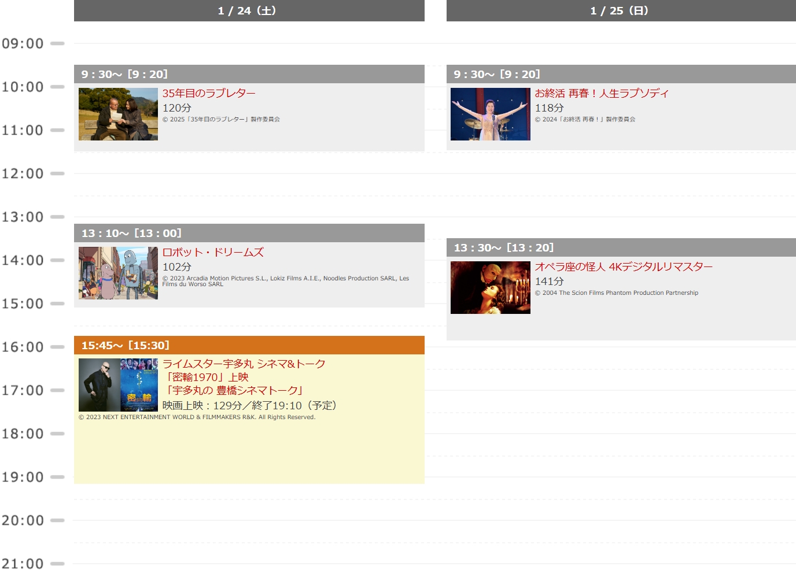Open オペラ座の怪人 4Kデジタルリマスター link
This screenshot has width=796, height=570.
[623, 267]
